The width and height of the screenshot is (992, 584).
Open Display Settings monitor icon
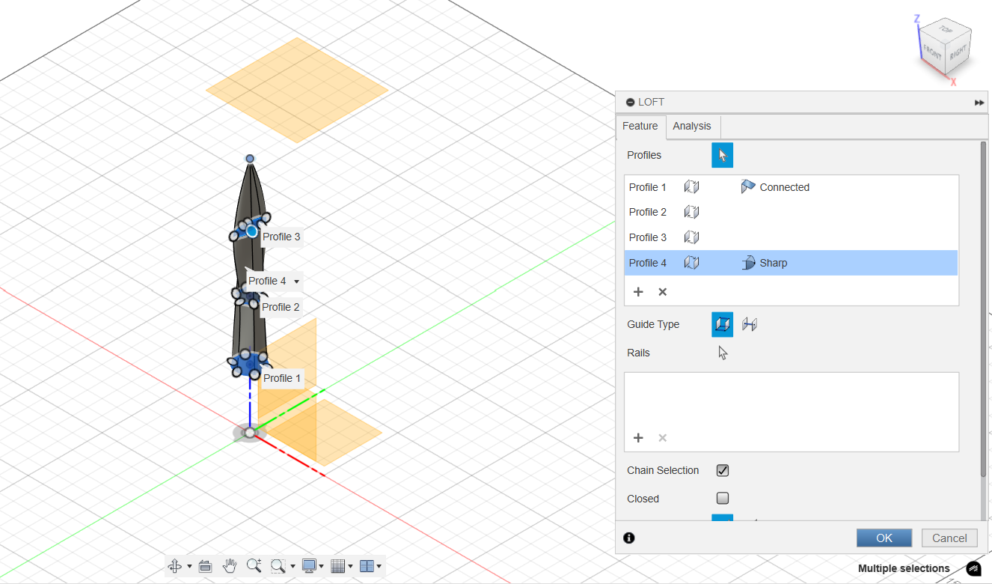tap(309, 566)
